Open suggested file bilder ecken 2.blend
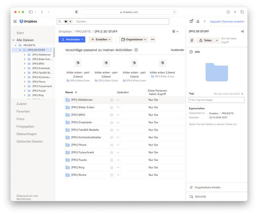The image size is (258, 215). (x=162, y=69)
